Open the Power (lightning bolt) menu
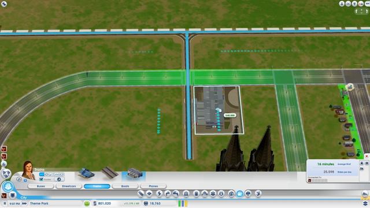 point(159,194)
